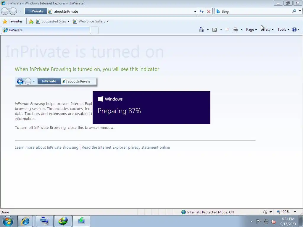Open a new blank tab

[94, 30]
